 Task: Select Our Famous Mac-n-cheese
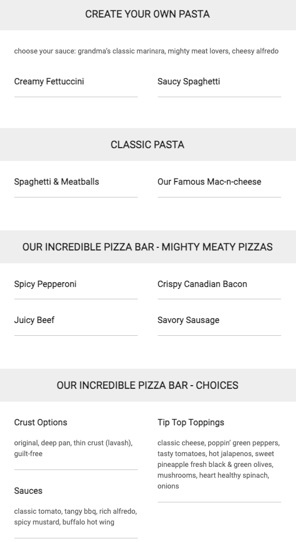[209, 182]
